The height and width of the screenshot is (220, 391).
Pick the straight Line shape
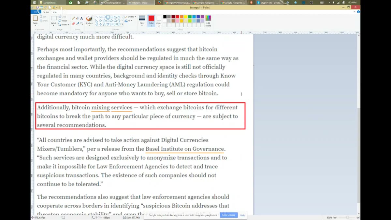97,17
